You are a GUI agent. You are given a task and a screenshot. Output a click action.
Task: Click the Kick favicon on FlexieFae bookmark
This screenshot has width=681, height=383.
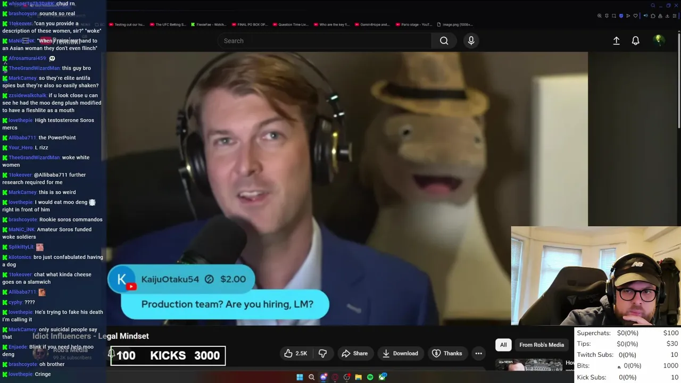193,24
